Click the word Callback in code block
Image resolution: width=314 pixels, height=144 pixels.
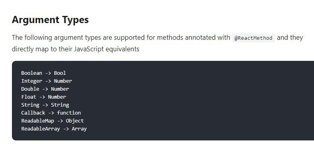coord(33,113)
